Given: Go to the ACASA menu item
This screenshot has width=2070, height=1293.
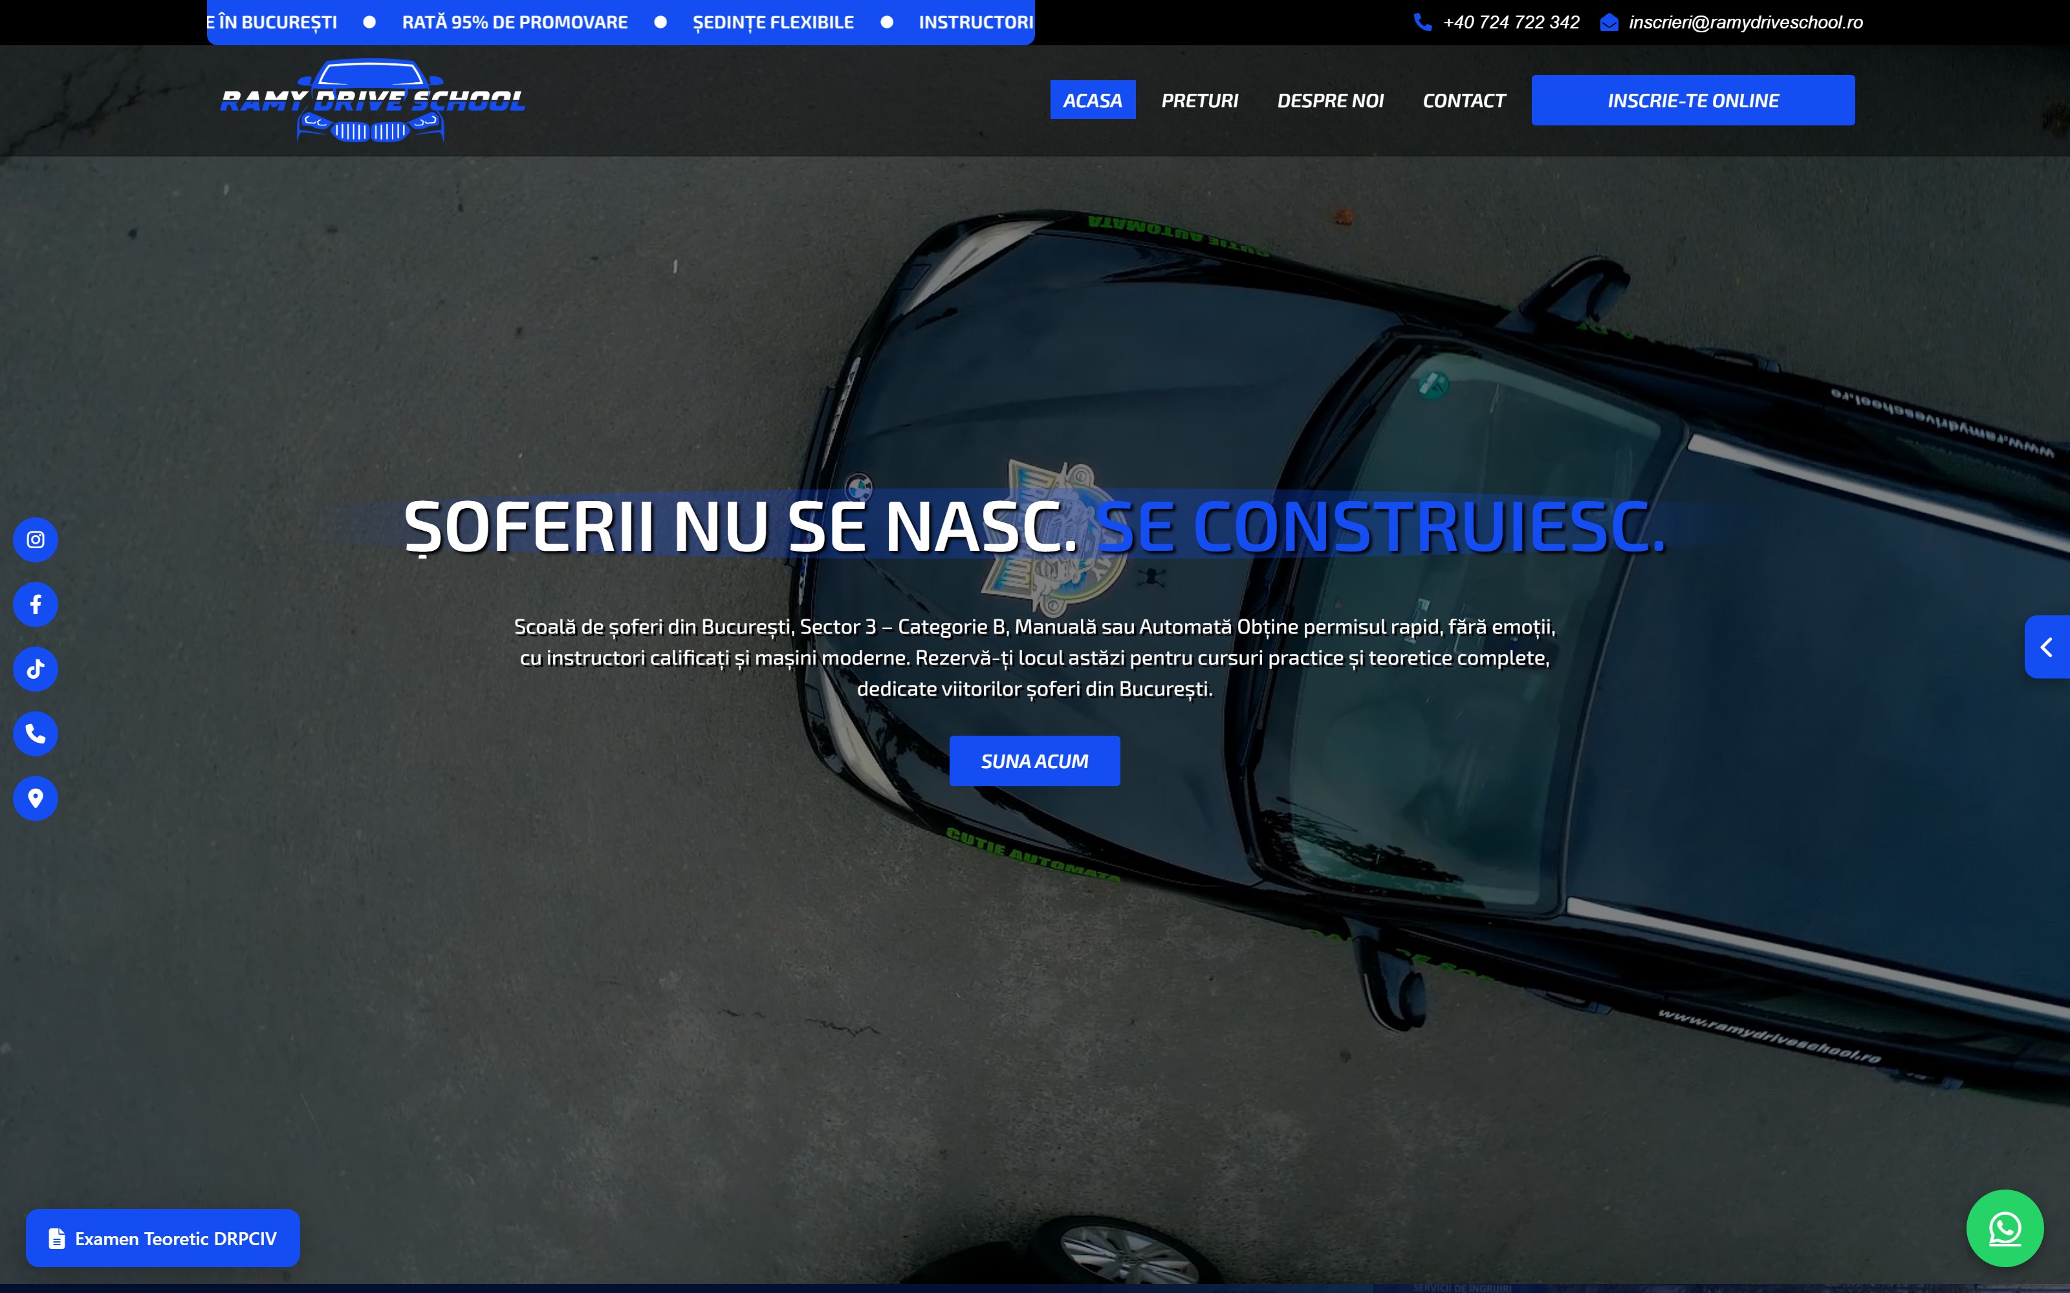Looking at the screenshot, I should [x=1093, y=100].
